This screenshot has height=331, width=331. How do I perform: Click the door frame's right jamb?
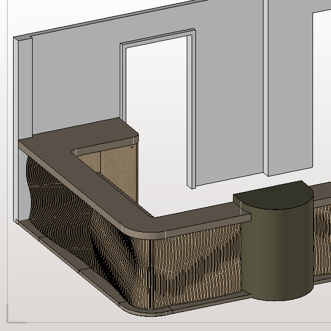192,109
